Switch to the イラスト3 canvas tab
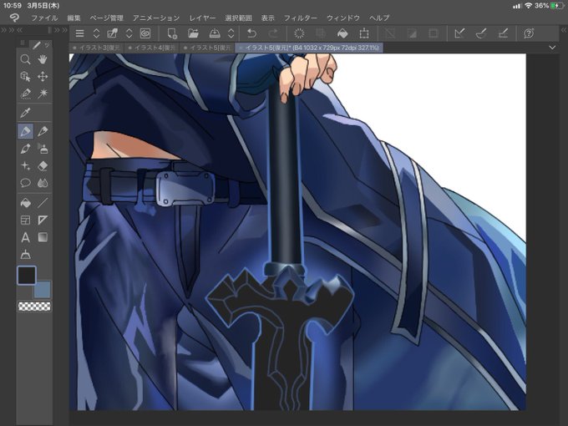Image resolution: width=568 pixels, height=426 pixels. click(96, 48)
